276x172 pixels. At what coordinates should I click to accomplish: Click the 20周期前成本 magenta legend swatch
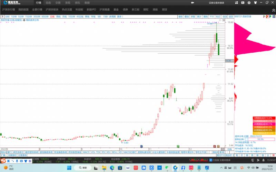click(x=264, y=124)
